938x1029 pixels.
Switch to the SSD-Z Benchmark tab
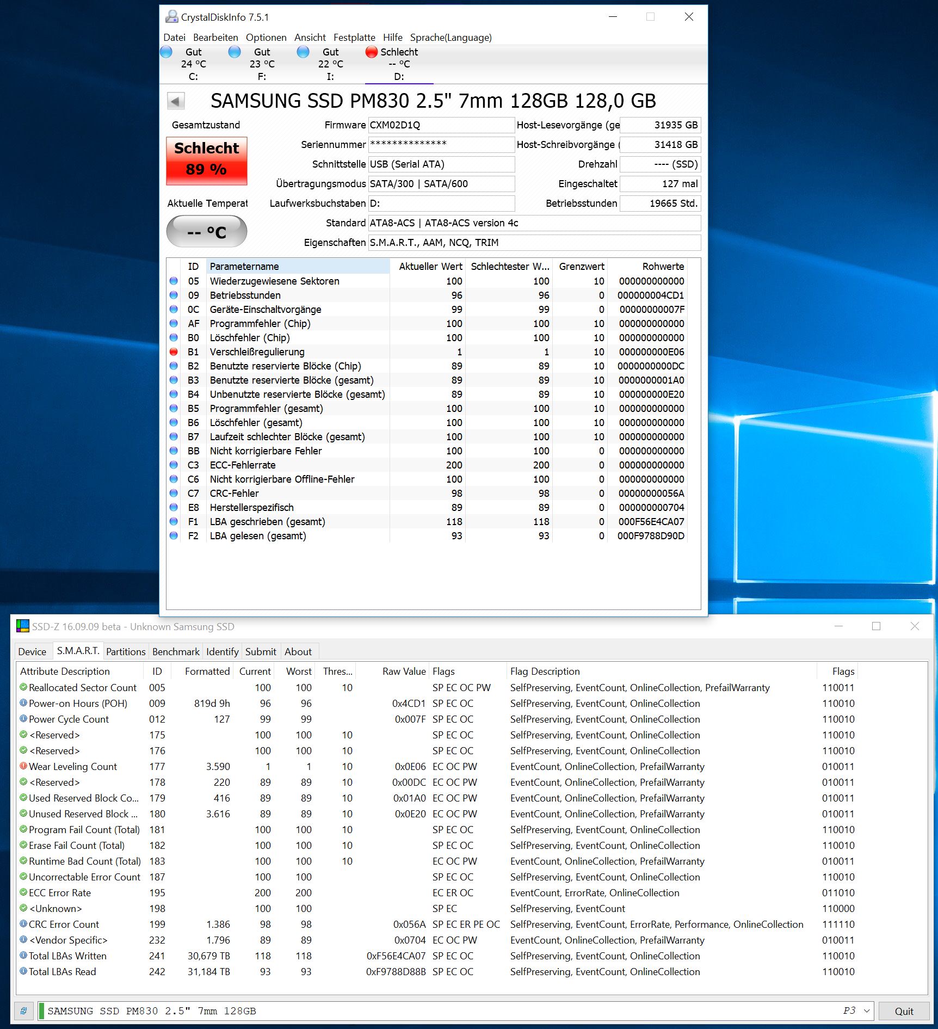(176, 651)
